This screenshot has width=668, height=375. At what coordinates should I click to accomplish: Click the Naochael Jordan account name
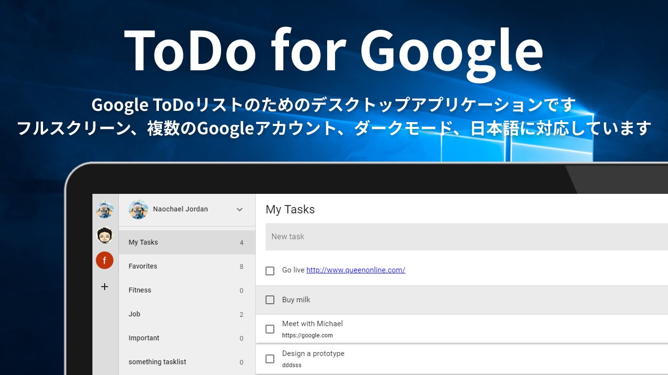[x=180, y=209]
